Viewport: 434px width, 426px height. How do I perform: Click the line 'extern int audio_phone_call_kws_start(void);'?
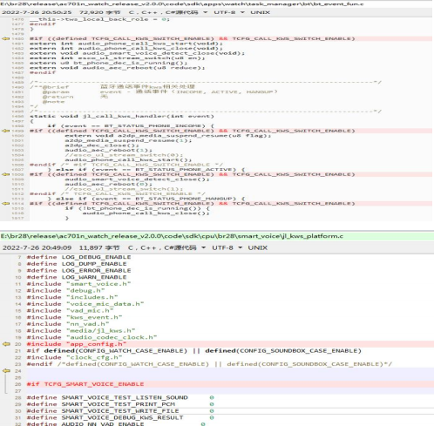(x=126, y=44)
